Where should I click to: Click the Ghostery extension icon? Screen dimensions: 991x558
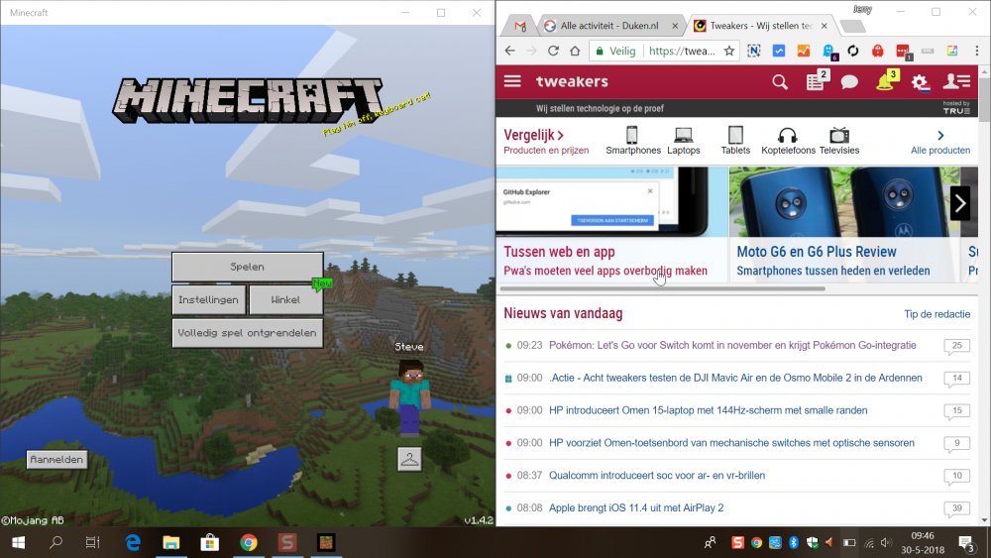829,52
